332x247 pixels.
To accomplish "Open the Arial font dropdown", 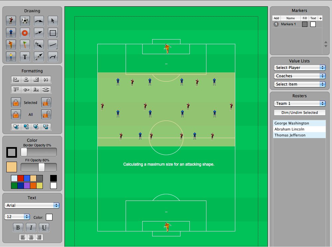I will click(32, 206).
